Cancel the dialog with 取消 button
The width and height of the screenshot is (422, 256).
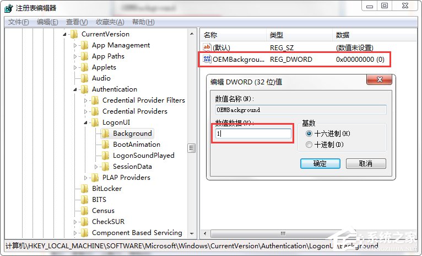click(366, 163)
